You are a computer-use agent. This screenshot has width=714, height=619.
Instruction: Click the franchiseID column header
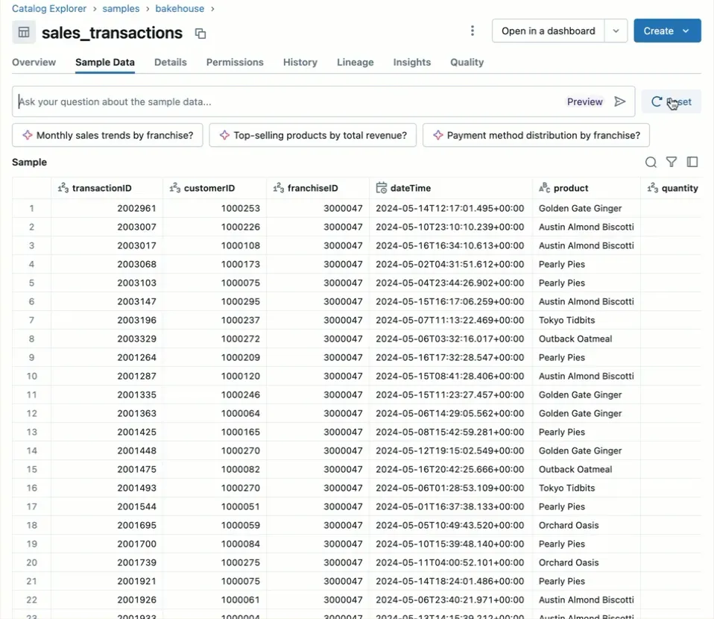317,188
